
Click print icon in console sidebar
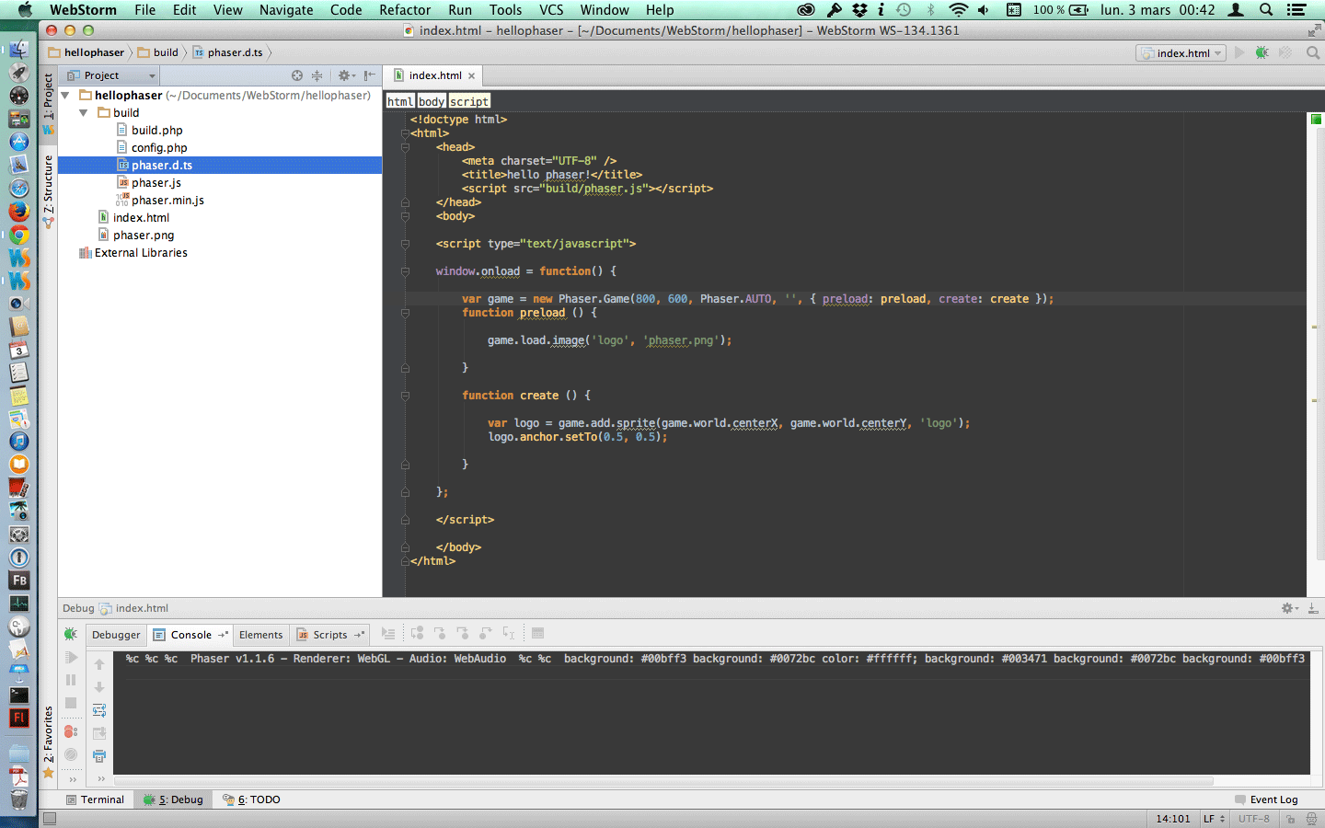tap(99, 756)
